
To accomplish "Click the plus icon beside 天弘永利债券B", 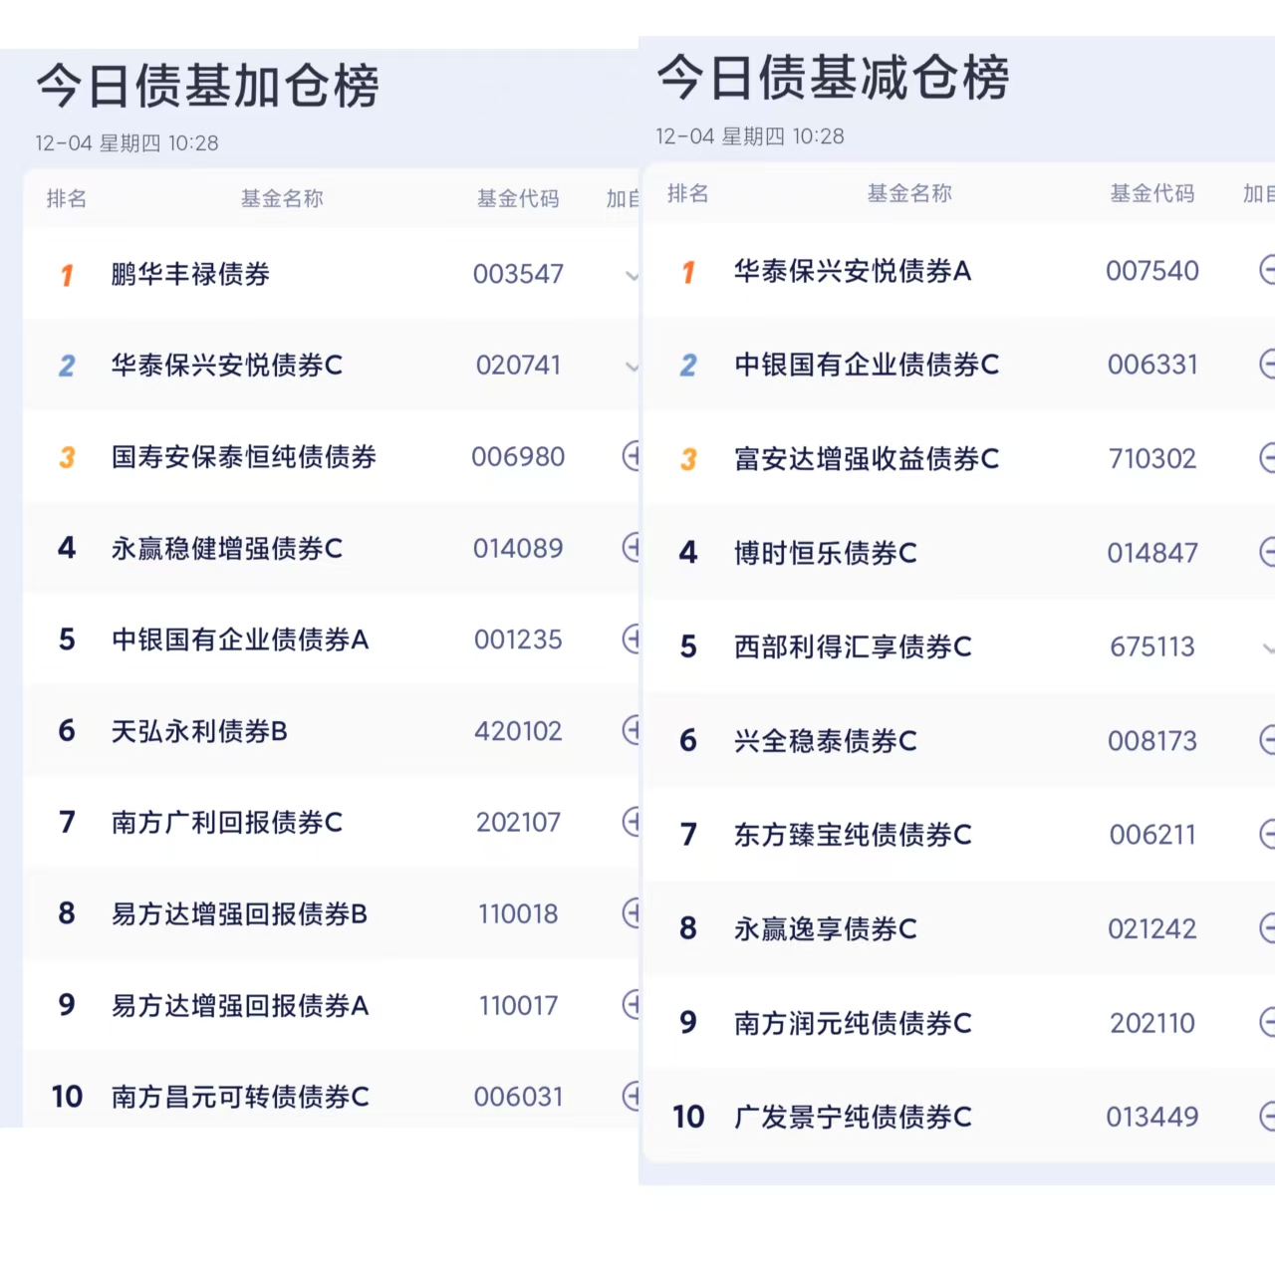I will [632, 730].
